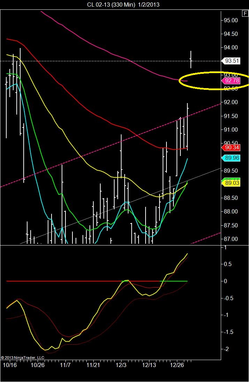Click the 91.50 price axis label
Screen dimensions: 249x382
pos(231,116)
